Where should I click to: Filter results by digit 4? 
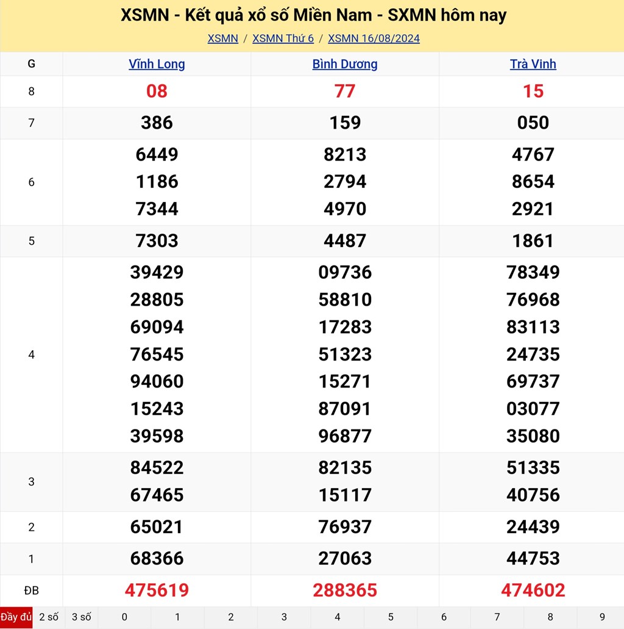click(338, 617)
